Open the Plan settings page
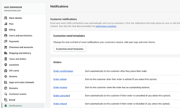This screenshot has width=180, height=108. click(11, 24)
